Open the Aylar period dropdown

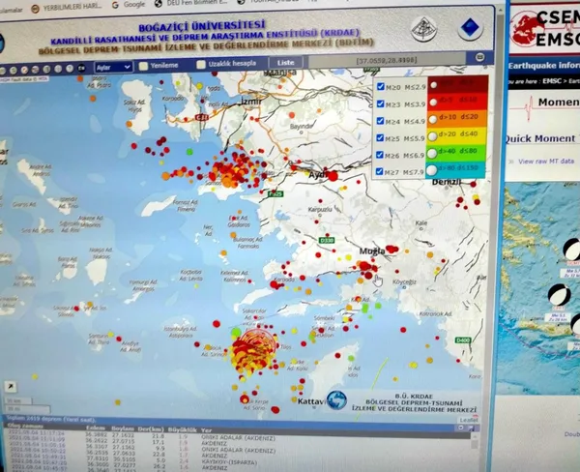113,67
